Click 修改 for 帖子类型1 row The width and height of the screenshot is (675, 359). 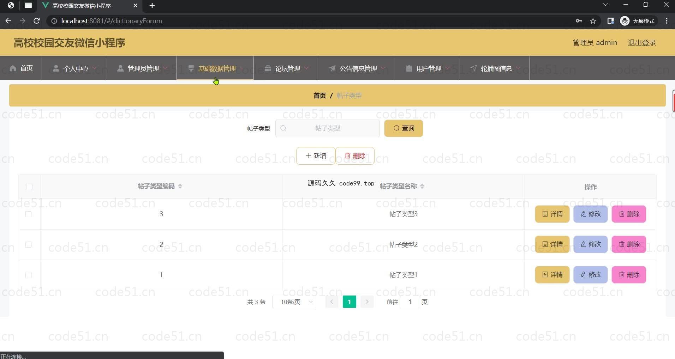click(591, 275)
